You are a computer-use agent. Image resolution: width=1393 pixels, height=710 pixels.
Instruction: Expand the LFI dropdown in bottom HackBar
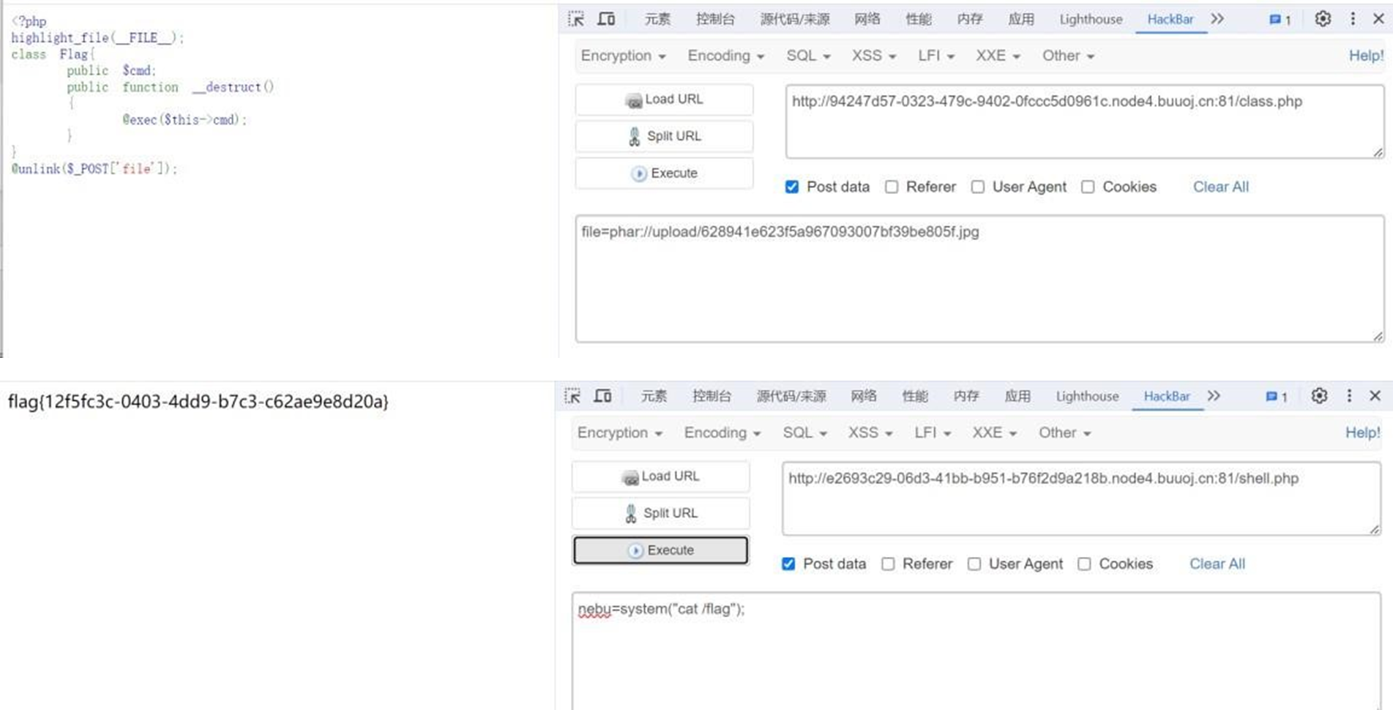(933, 433)
